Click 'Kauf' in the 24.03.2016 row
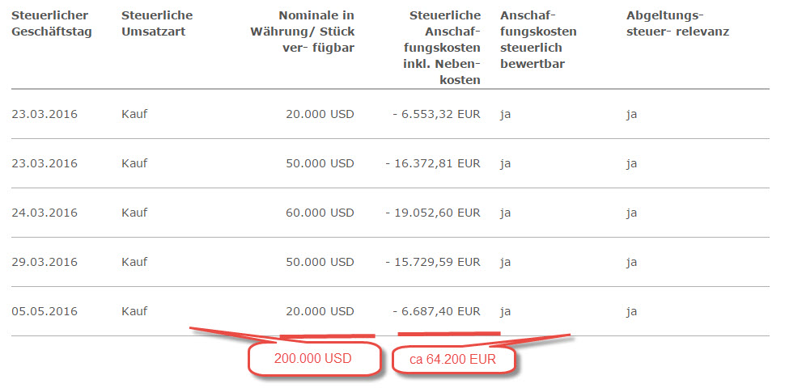This screenshot has width=785, height=388. pyautogui.click(x=134, y=213)
